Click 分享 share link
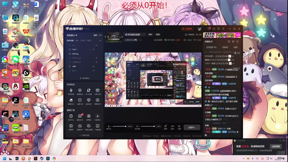Image resolution: width=288 pixels, height=162 pixels. tap(199, 35)
